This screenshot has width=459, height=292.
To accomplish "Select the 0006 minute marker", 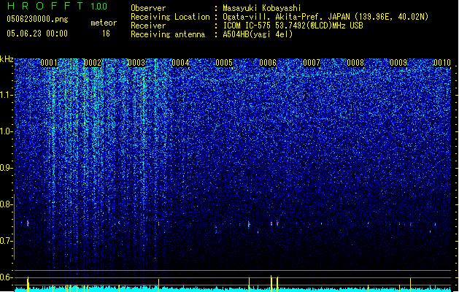I will coord(268,63).
